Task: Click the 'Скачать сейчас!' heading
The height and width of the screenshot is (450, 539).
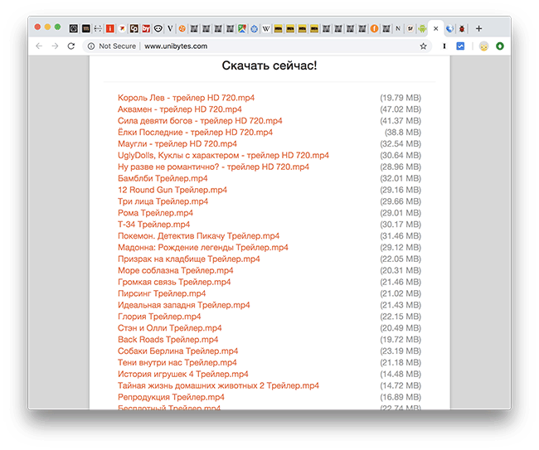Action: 269,65
